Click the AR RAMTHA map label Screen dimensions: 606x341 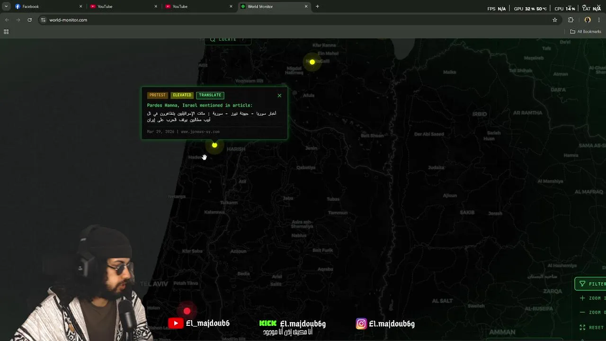point(528,113)
